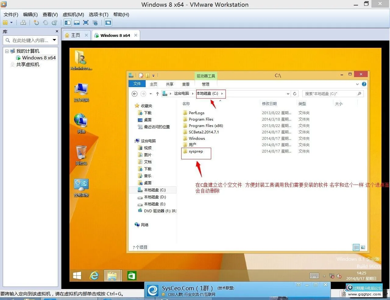The image size is (390, 300).
Task: Collapse the ribbon via the chevron arrow
Action: pyautogui.click(x=357, y=84)
